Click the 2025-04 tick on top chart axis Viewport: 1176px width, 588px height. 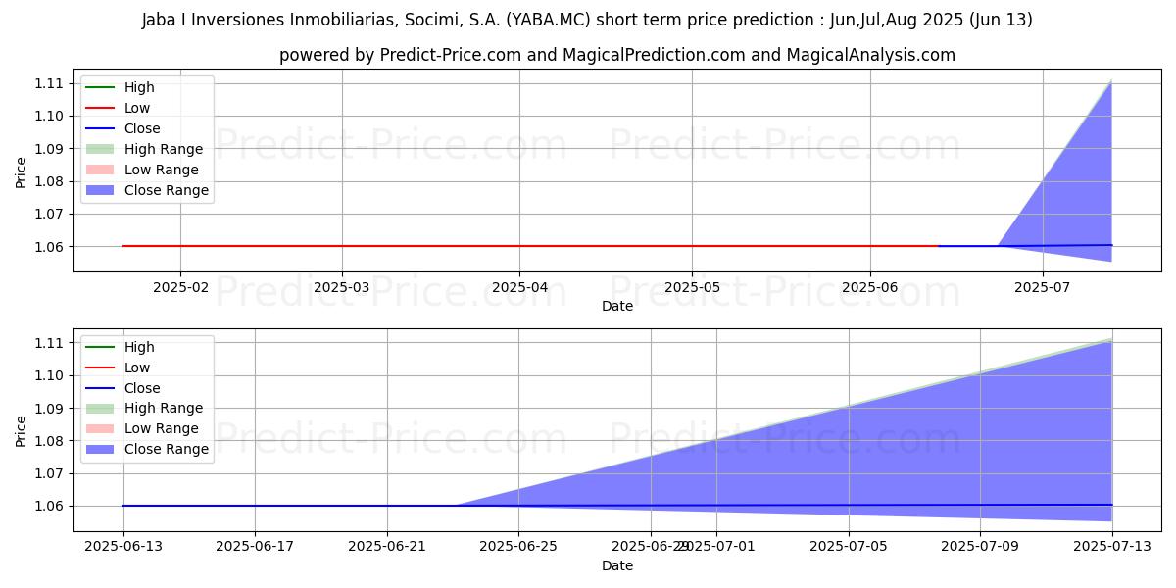coord(518,287)
